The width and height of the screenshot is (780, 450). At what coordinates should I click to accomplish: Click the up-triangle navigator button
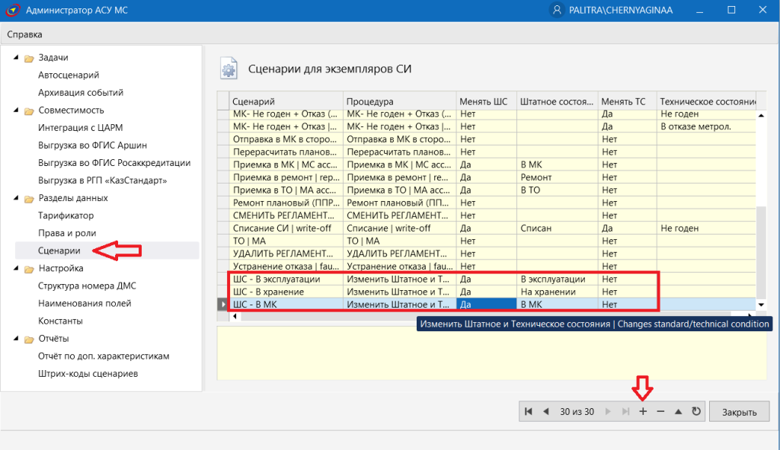[678, 411]
